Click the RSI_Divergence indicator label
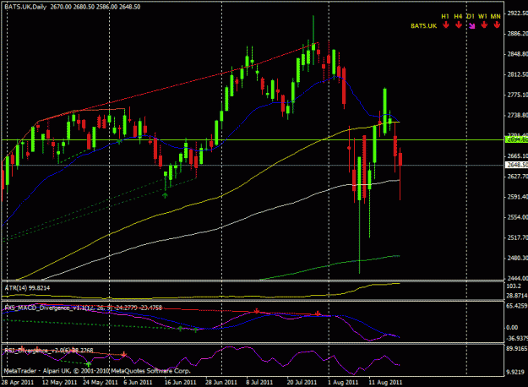 click(x=49, y=351)
